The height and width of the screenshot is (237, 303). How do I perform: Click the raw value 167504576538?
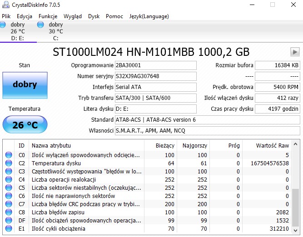270,163
